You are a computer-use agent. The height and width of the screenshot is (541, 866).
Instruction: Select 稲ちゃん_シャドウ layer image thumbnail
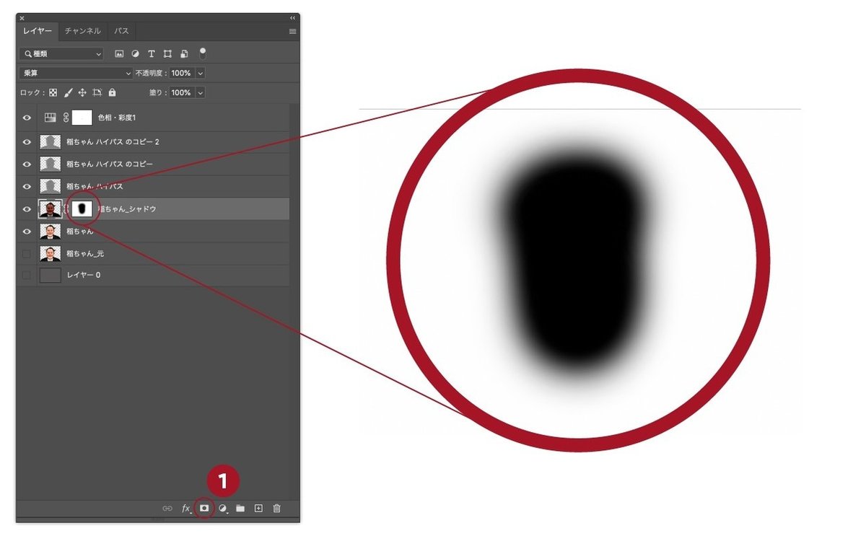tap(51, 209)
